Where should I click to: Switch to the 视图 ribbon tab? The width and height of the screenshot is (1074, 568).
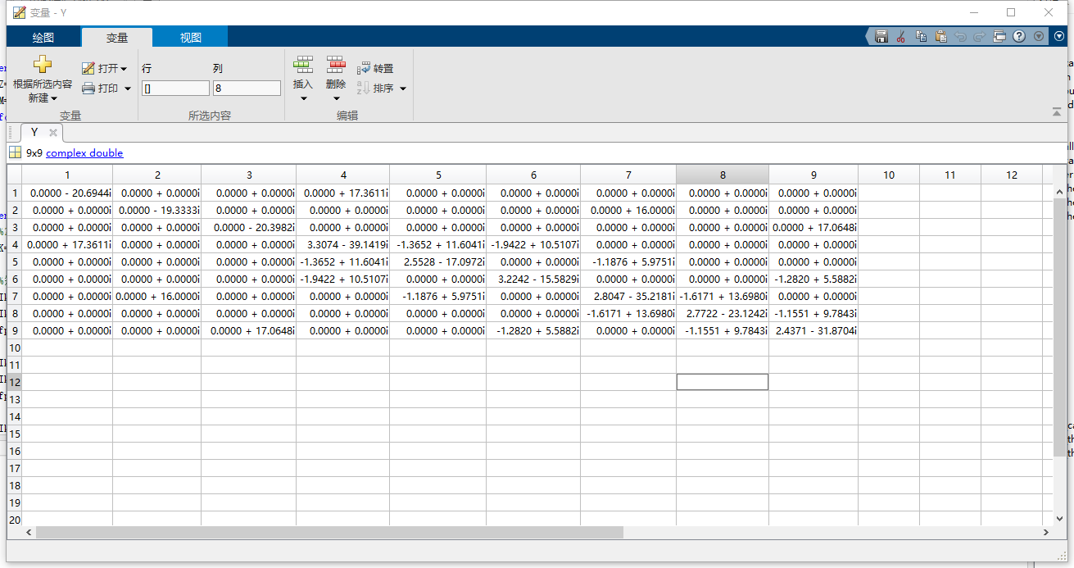pos(191,38)
